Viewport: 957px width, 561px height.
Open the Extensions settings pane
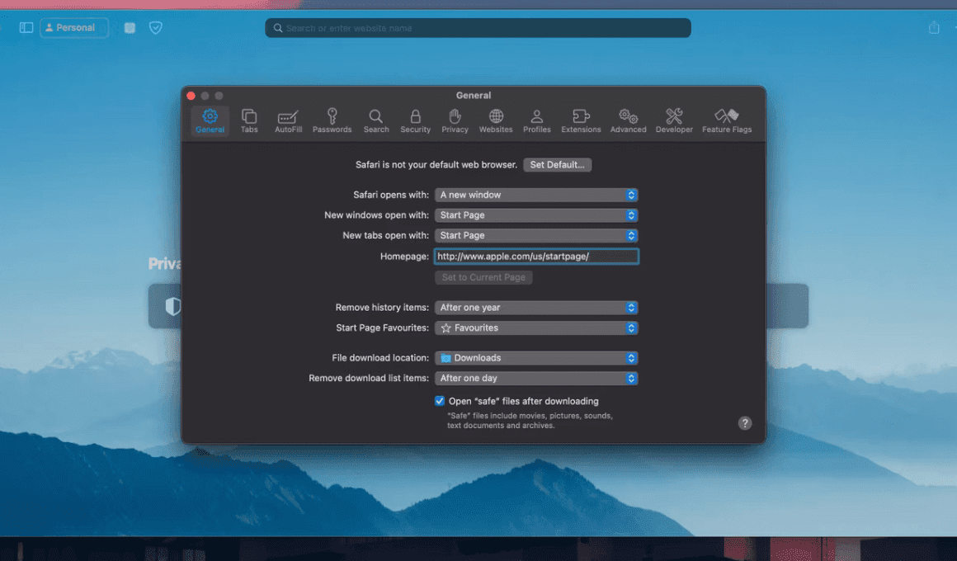(x=581, y=121)
